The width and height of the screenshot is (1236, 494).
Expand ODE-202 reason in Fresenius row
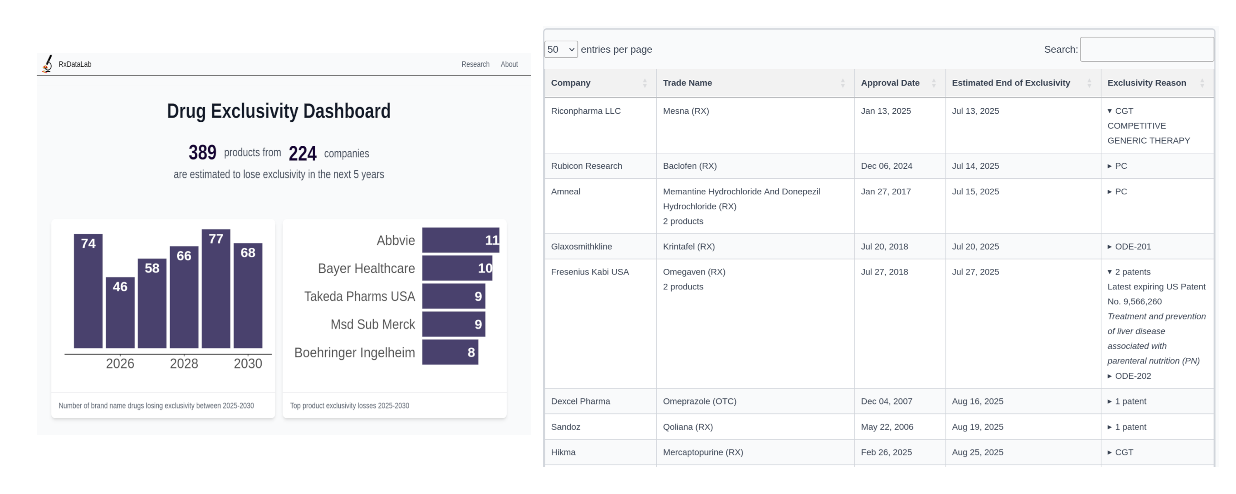1129,376
